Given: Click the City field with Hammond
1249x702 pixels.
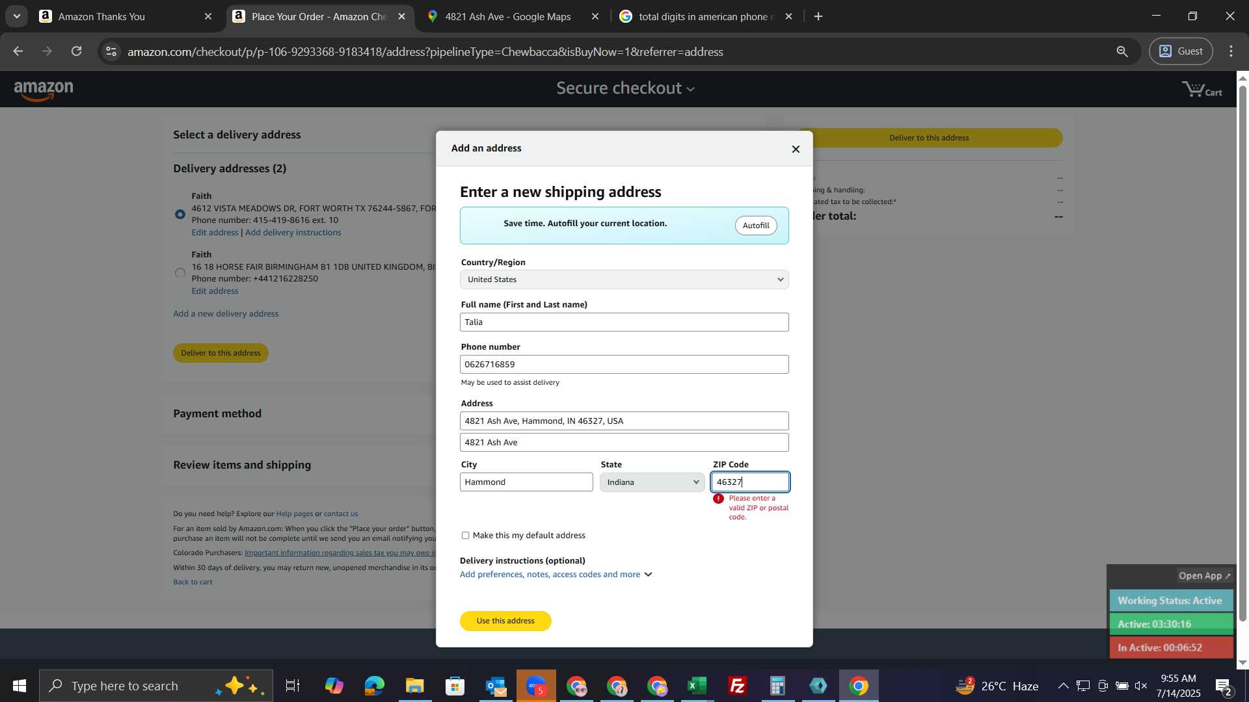Looking at the screenshot, I should click(x=526, y=482).
